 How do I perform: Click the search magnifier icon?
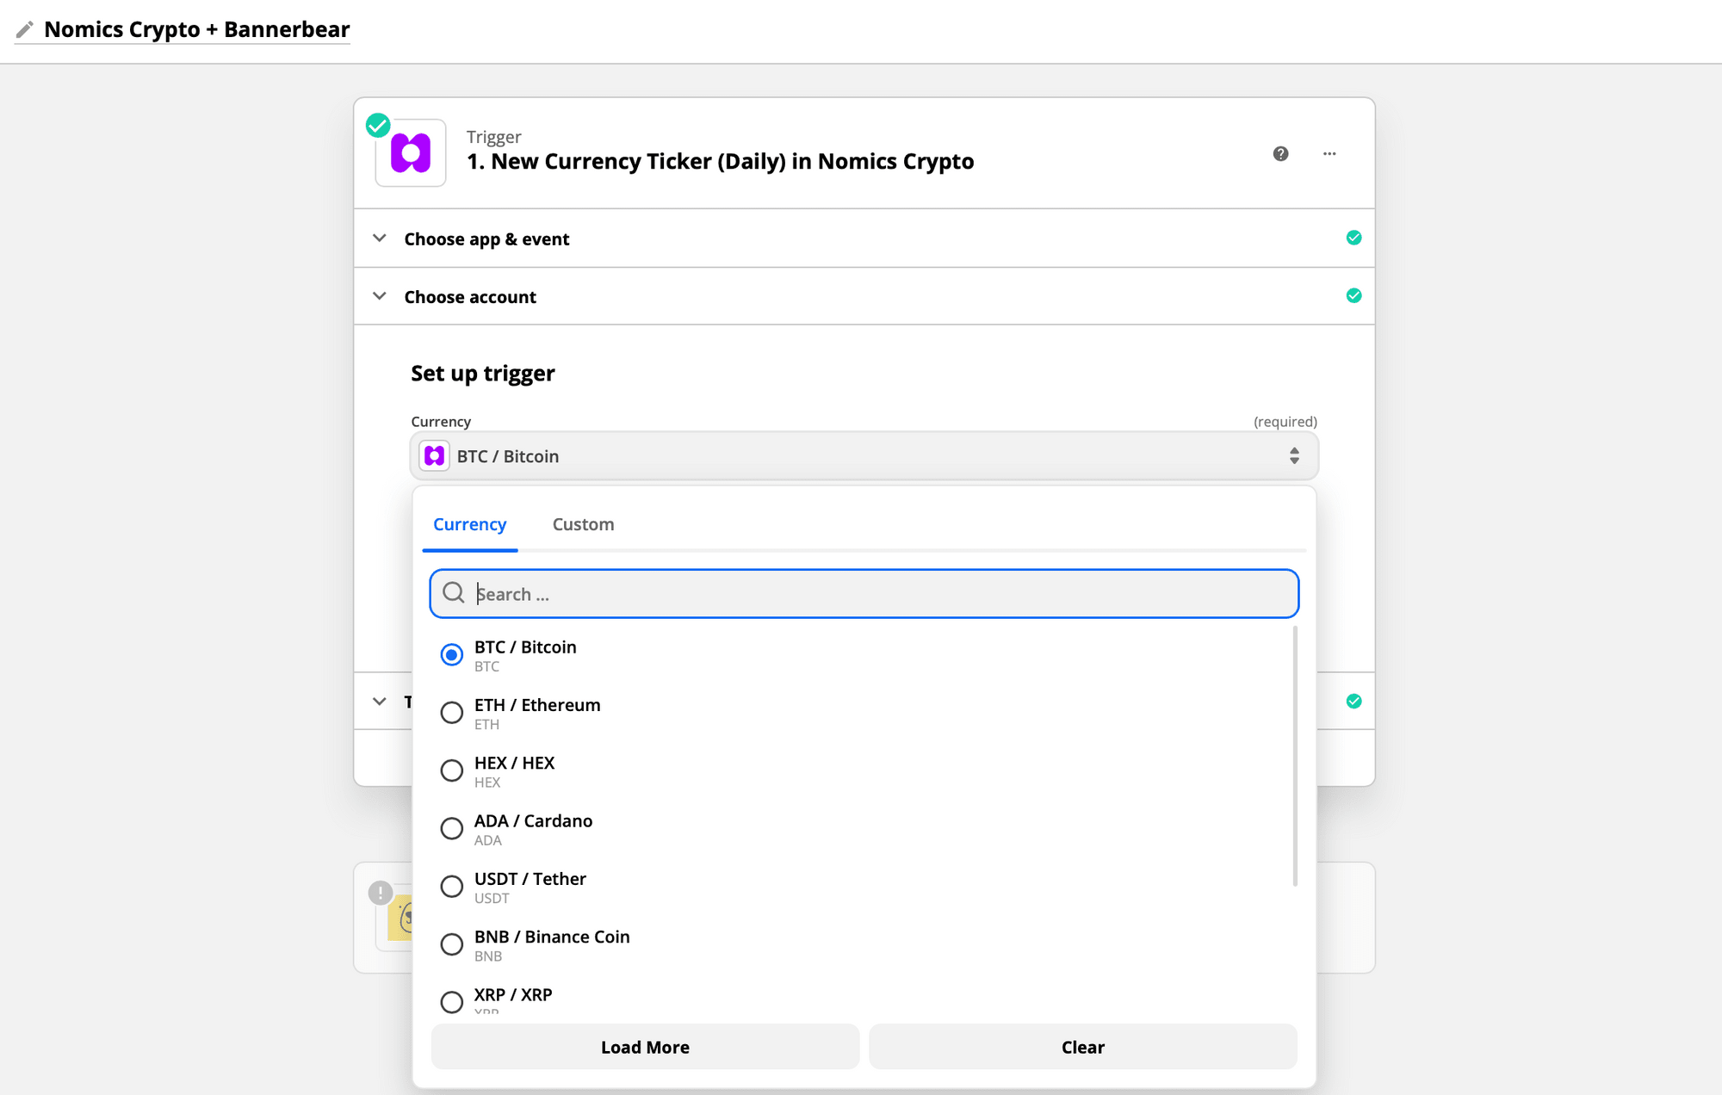pyautogui.click(x=454, y=592)
